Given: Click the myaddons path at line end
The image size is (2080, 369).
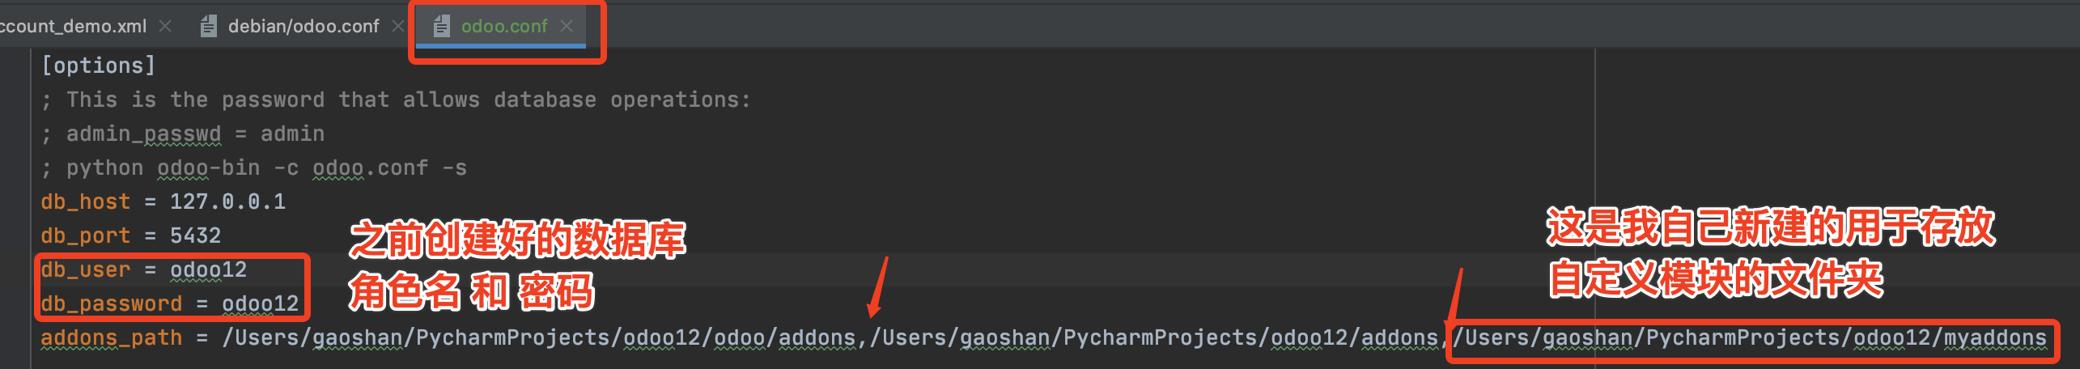Looking at the screenshot, I should 1751,337.
